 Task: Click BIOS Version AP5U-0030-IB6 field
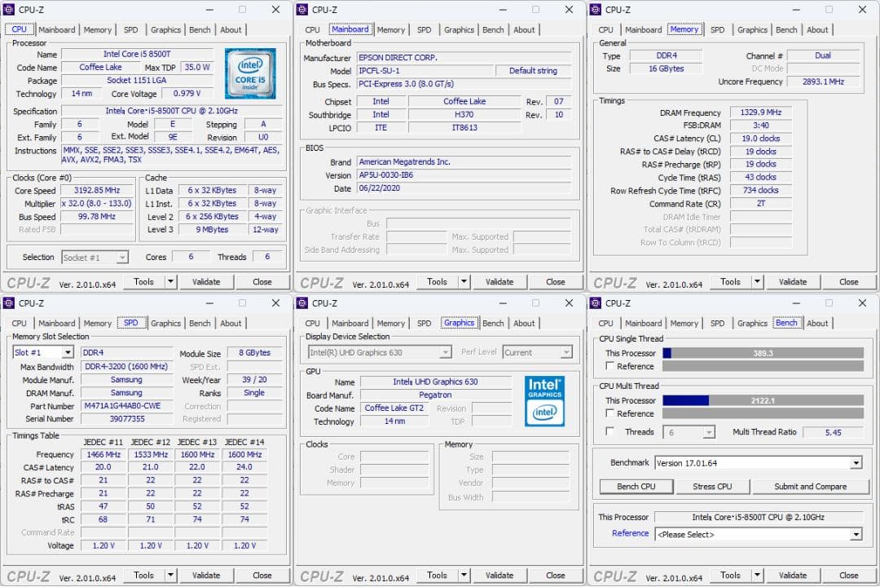(464, 174)
